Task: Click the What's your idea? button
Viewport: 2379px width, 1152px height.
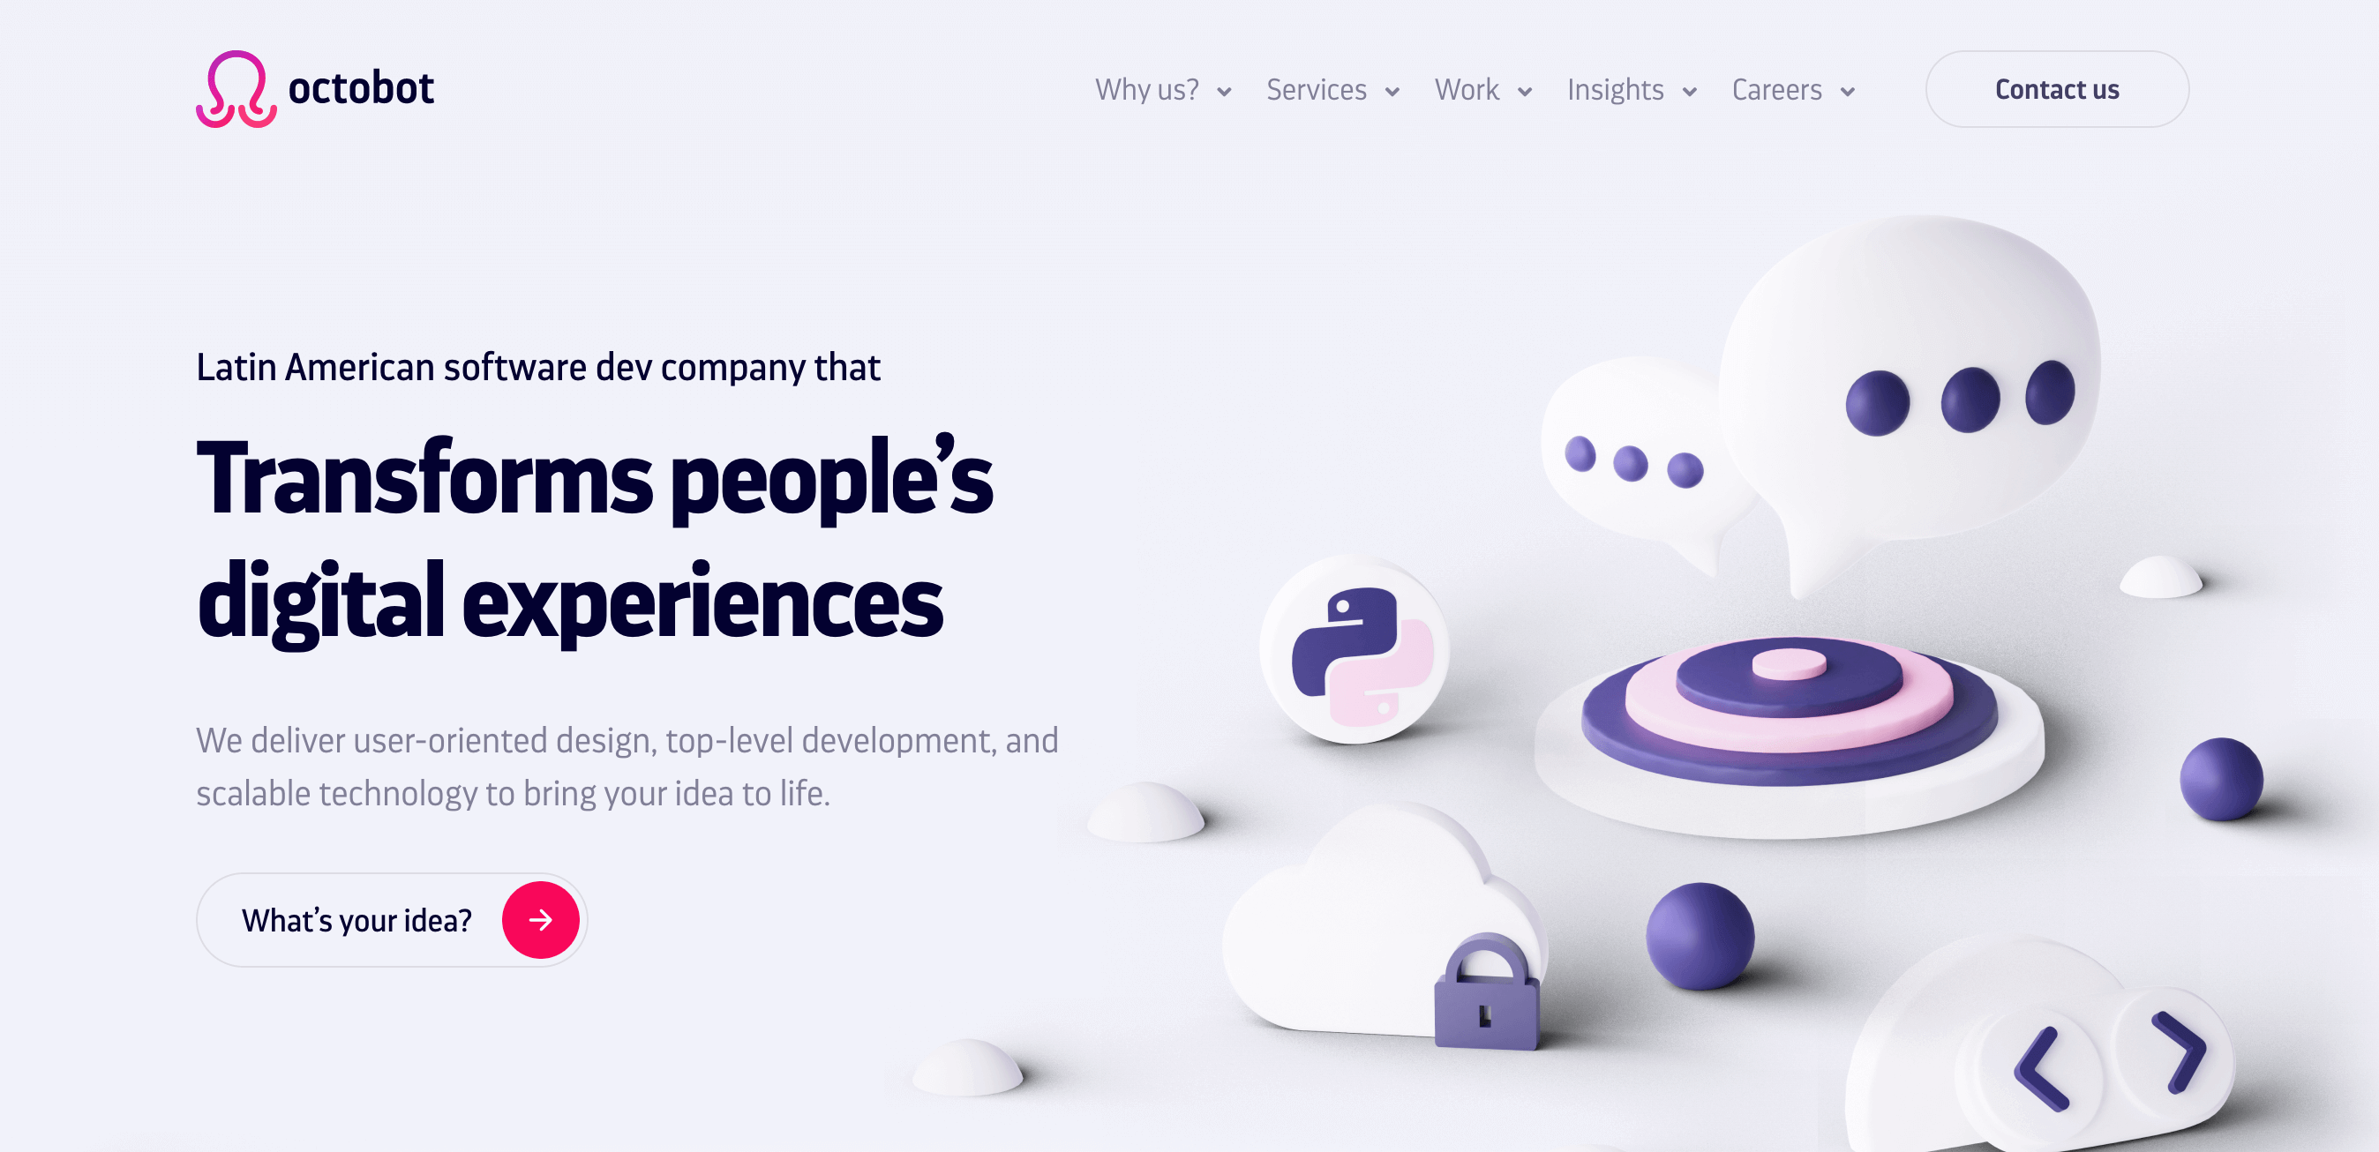Action: 388,918
